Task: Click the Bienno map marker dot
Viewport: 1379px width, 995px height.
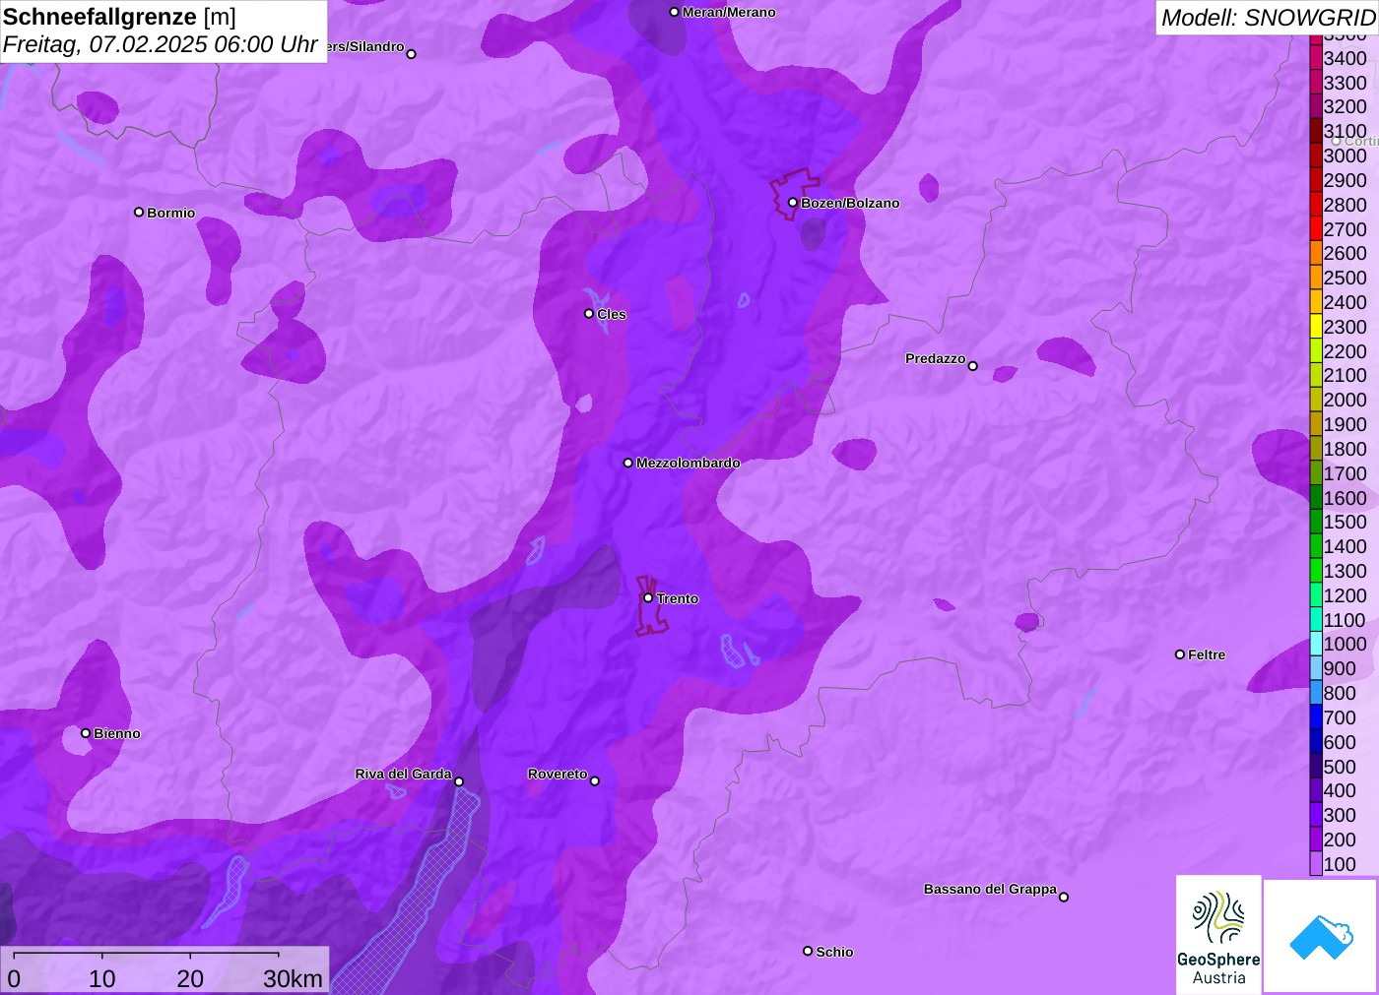Action: [86, 732]
